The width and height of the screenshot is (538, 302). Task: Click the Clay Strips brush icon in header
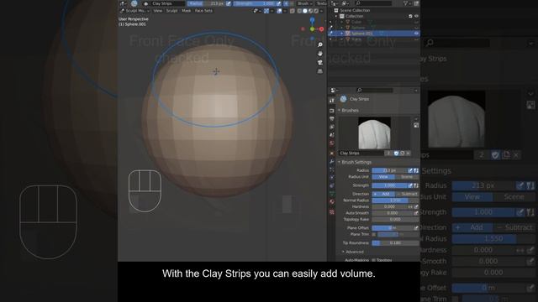pos(134,3)
